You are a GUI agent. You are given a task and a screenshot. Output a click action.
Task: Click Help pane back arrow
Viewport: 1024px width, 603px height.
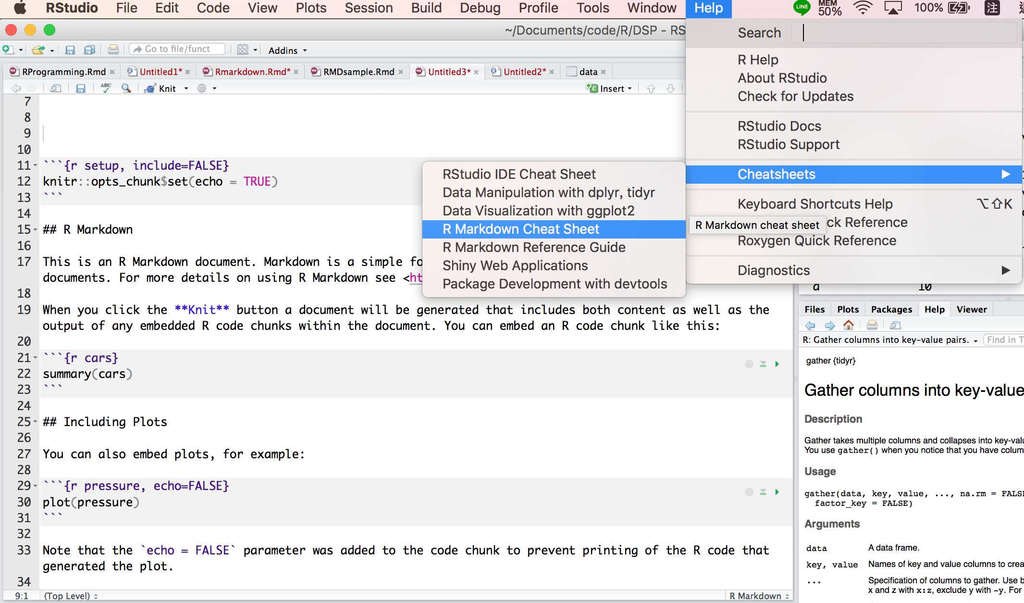[x=810, y=326]
